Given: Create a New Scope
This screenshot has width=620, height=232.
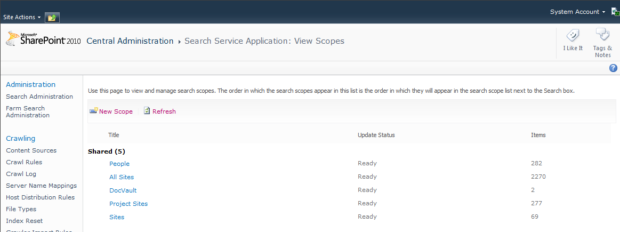Looking at the screenshot, I should coord(116,111).
